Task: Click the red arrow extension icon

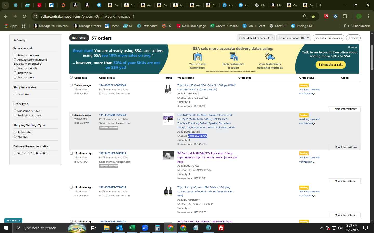Action: (326, 16)
